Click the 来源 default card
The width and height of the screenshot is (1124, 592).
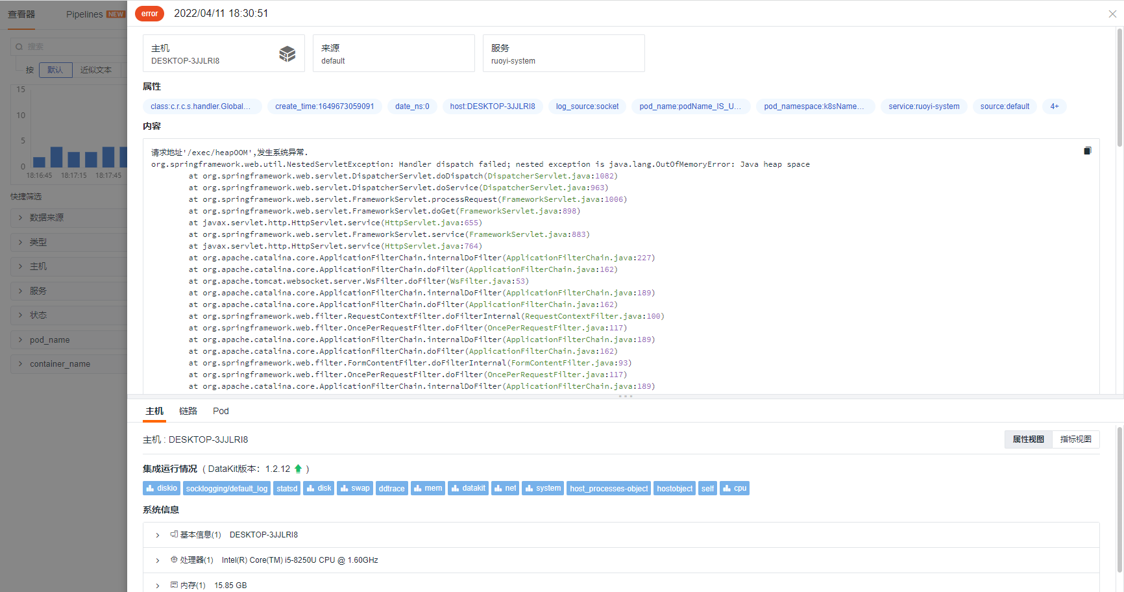point(394,53)
